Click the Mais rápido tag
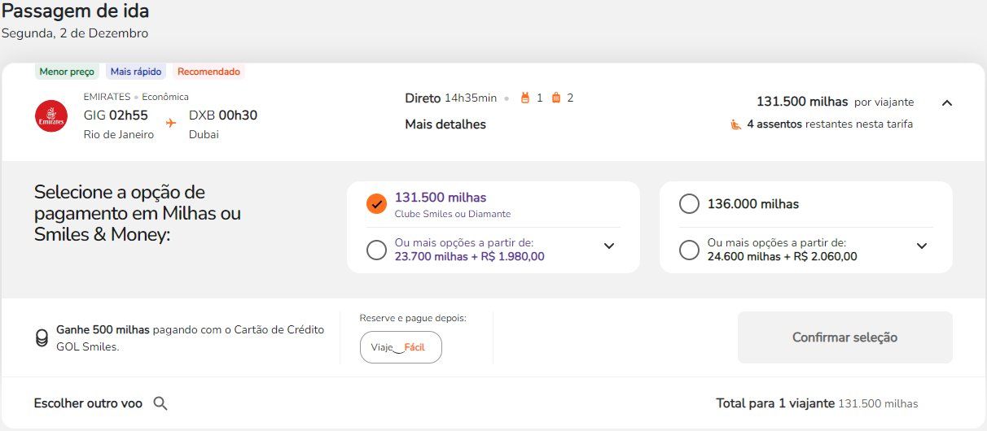 [x=136, y=72]
